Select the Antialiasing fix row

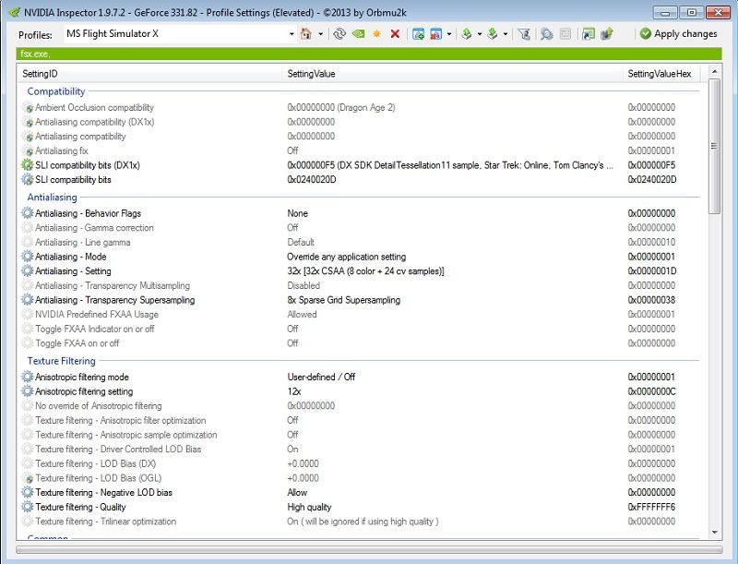tap(360, 150)
